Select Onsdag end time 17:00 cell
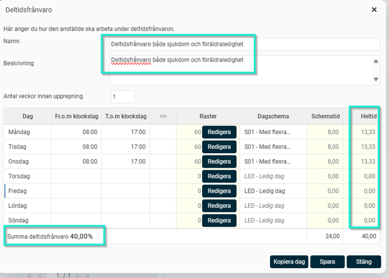This screenshot has height=278, width=389. [125, 161]
